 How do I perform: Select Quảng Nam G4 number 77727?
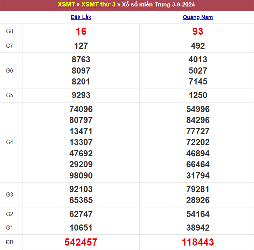[198, 131]
